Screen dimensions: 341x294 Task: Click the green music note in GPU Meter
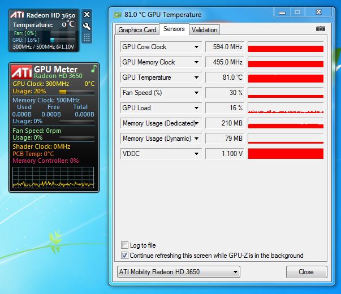coord(93,68)
